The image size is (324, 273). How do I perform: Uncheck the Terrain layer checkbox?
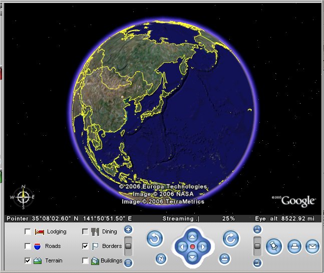coord(28,260)
